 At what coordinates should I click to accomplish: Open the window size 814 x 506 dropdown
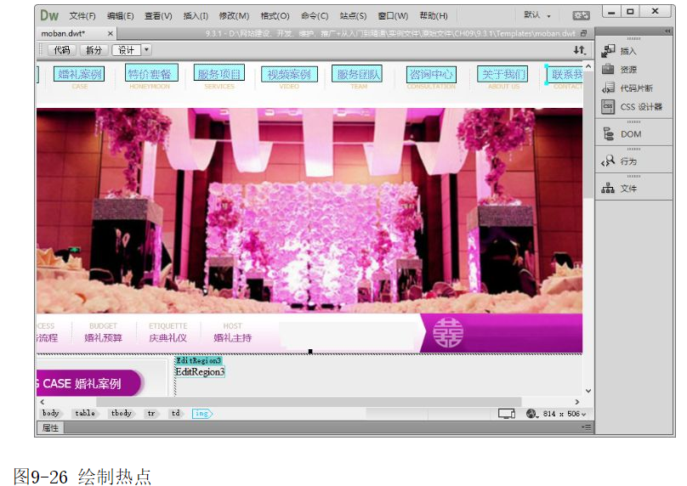[565, 414]
